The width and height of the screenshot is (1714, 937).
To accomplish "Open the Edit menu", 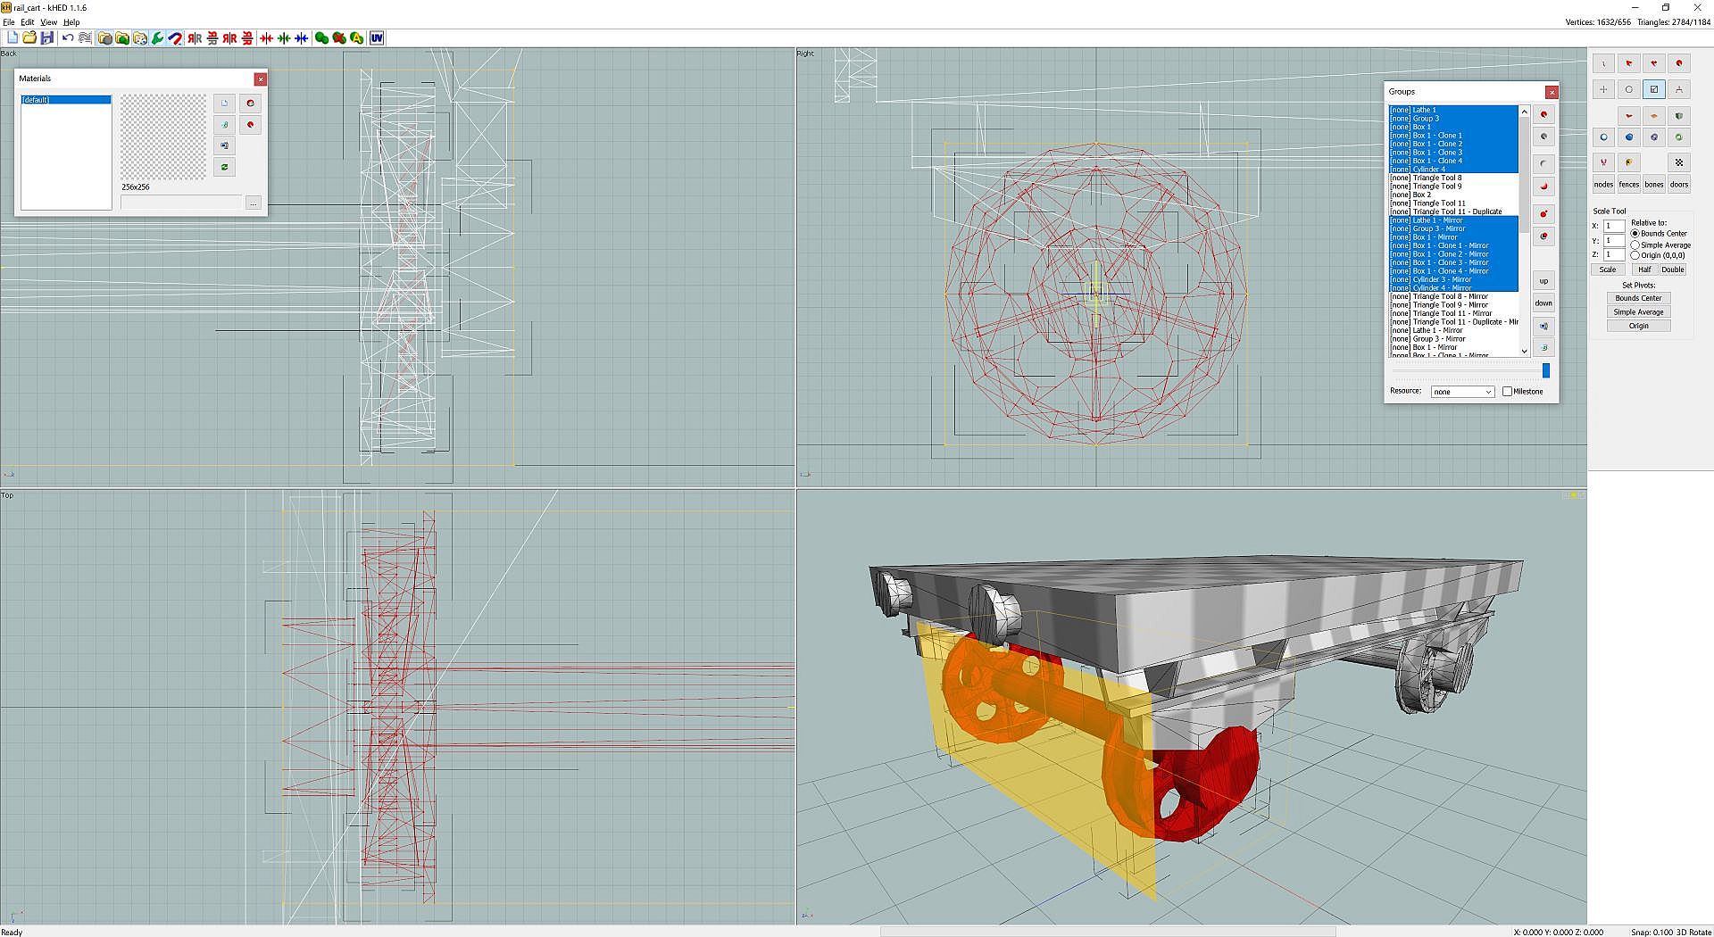I will [x=28, y=22].
